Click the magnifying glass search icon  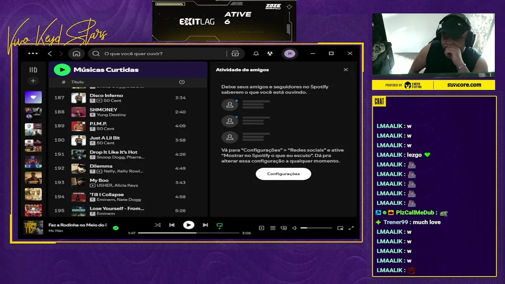pos(96,54)
